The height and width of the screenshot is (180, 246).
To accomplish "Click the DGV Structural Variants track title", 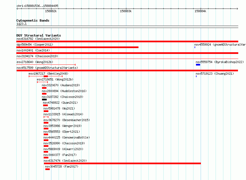I will point(39,35).
